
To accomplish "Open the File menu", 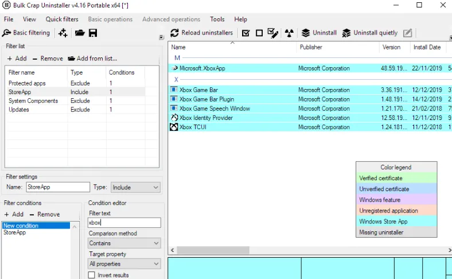I will (x=9, y=20).
